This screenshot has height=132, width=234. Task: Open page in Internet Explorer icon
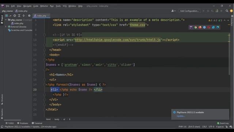point(214,27)
